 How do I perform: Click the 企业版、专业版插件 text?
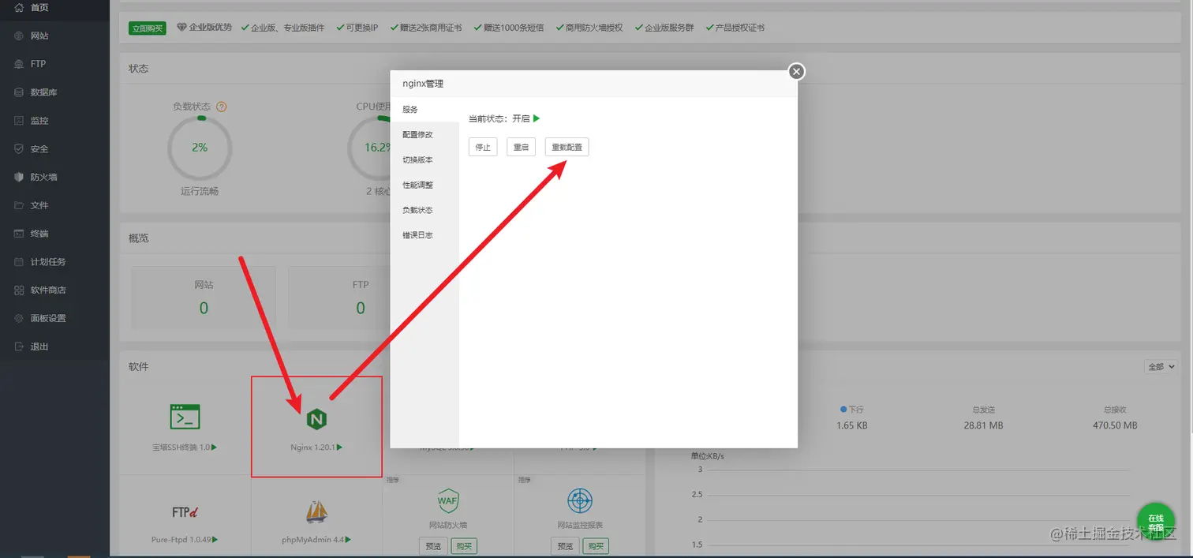click(x=287, y=28)
